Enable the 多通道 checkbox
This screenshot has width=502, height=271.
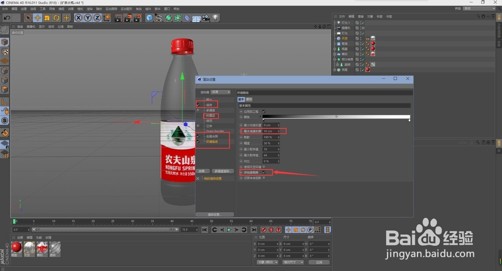point(198,110)
